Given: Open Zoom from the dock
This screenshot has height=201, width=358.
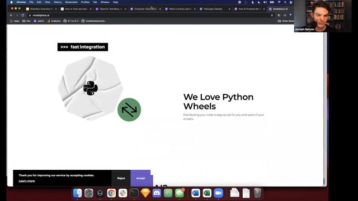Looking at the screenshot, I should click(x=219, y=193).
